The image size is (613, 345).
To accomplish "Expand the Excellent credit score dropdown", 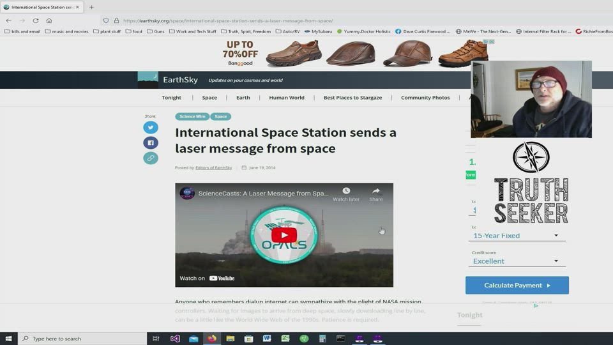I will point(516,261).
